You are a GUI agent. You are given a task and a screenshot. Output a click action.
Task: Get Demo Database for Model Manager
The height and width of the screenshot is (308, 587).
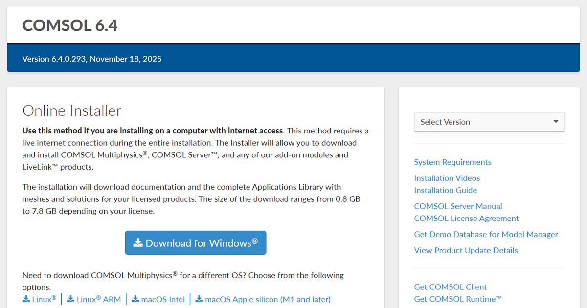[486, 235]
